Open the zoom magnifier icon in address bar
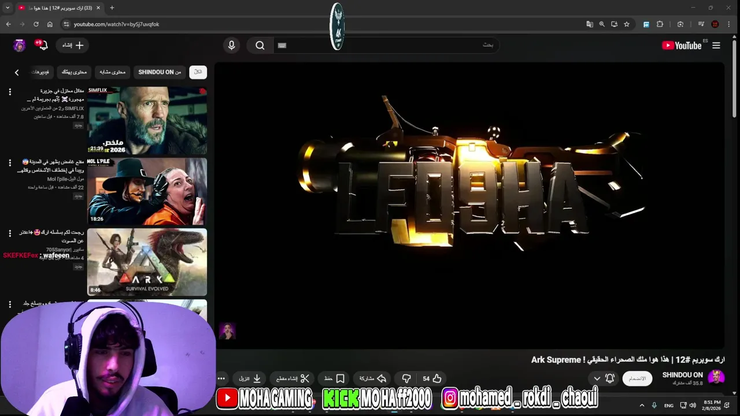Viewport: 740px width, 416px height. (x=602, y=24)
